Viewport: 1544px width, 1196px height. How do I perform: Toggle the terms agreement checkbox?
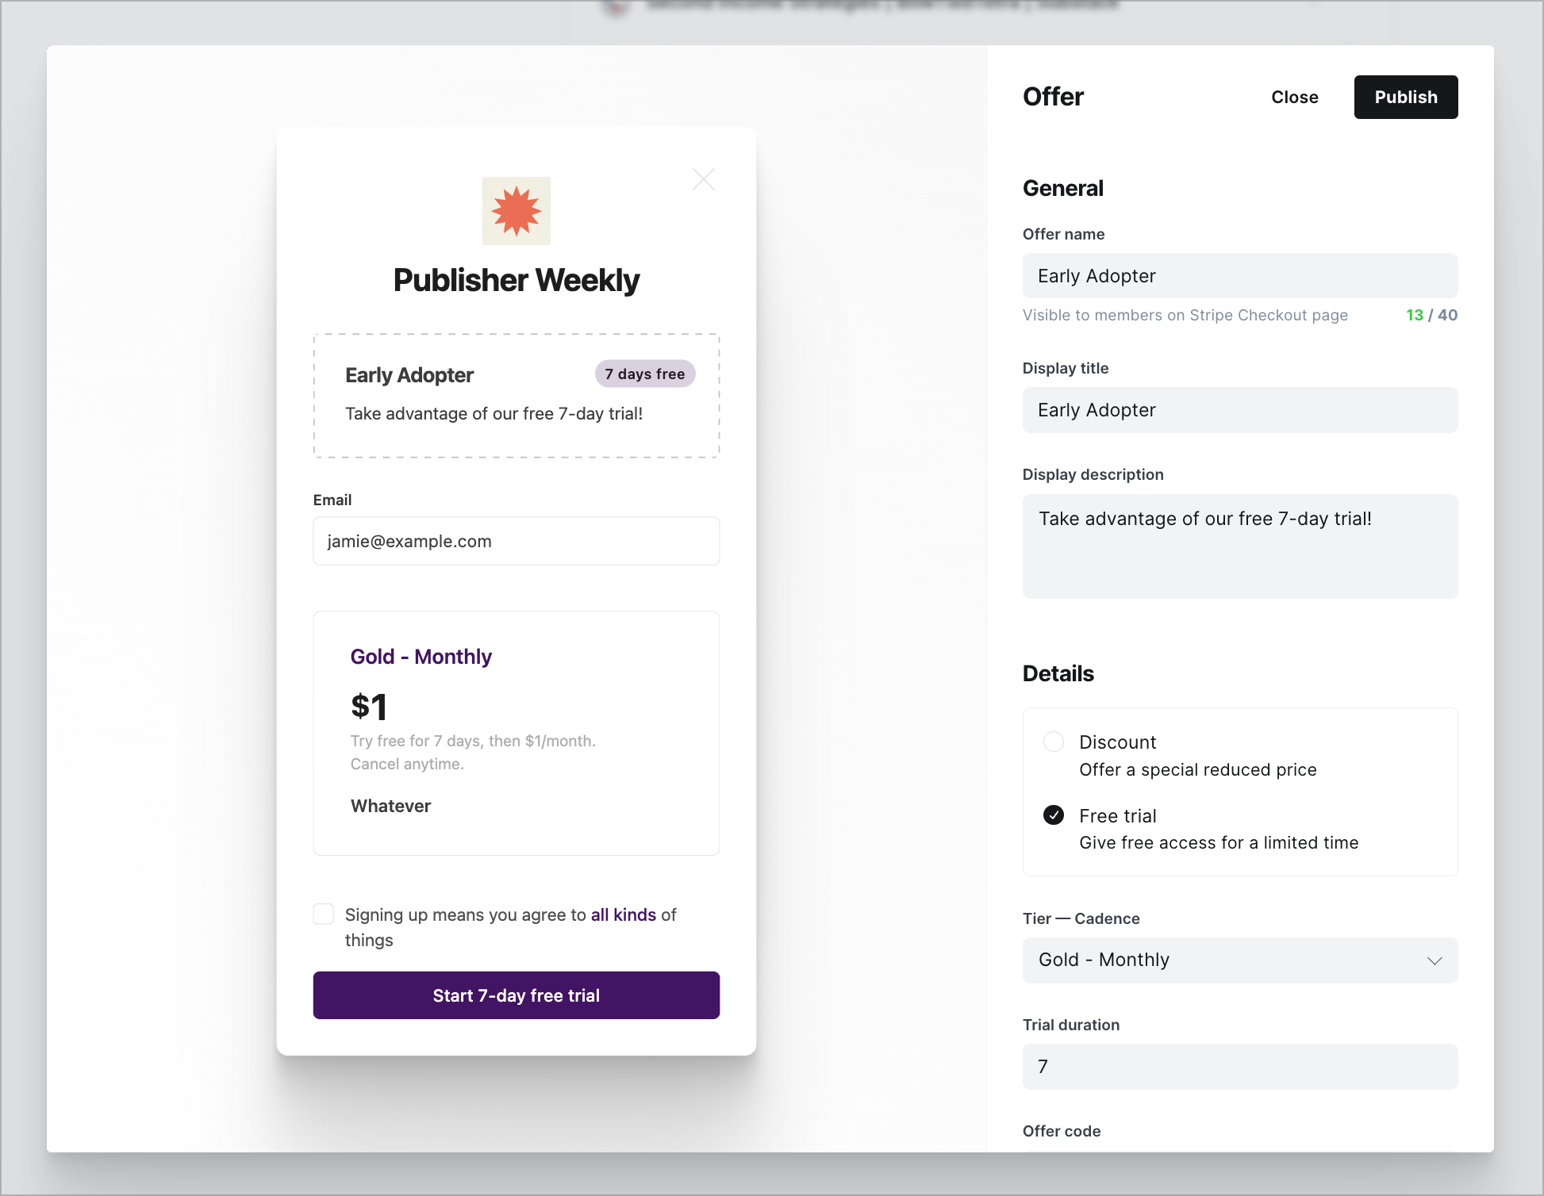324,914
